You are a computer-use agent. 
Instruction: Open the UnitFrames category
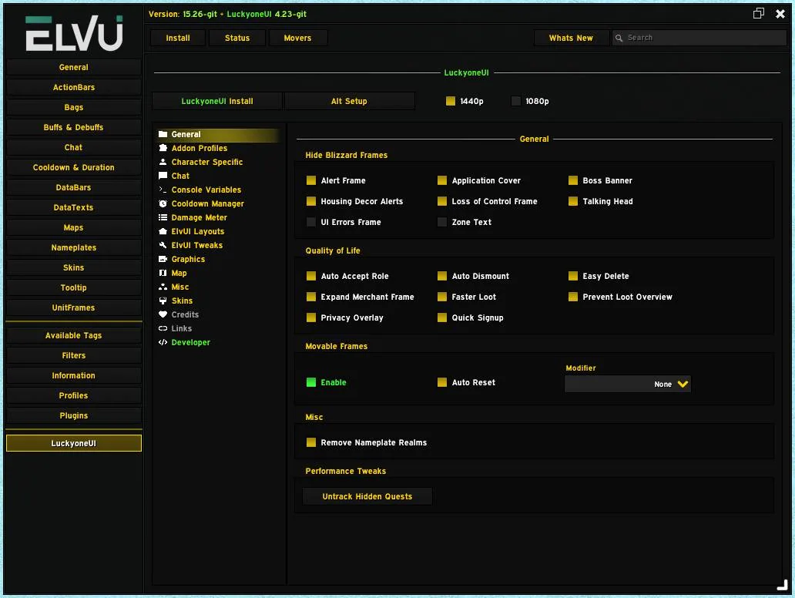(73, 308)
